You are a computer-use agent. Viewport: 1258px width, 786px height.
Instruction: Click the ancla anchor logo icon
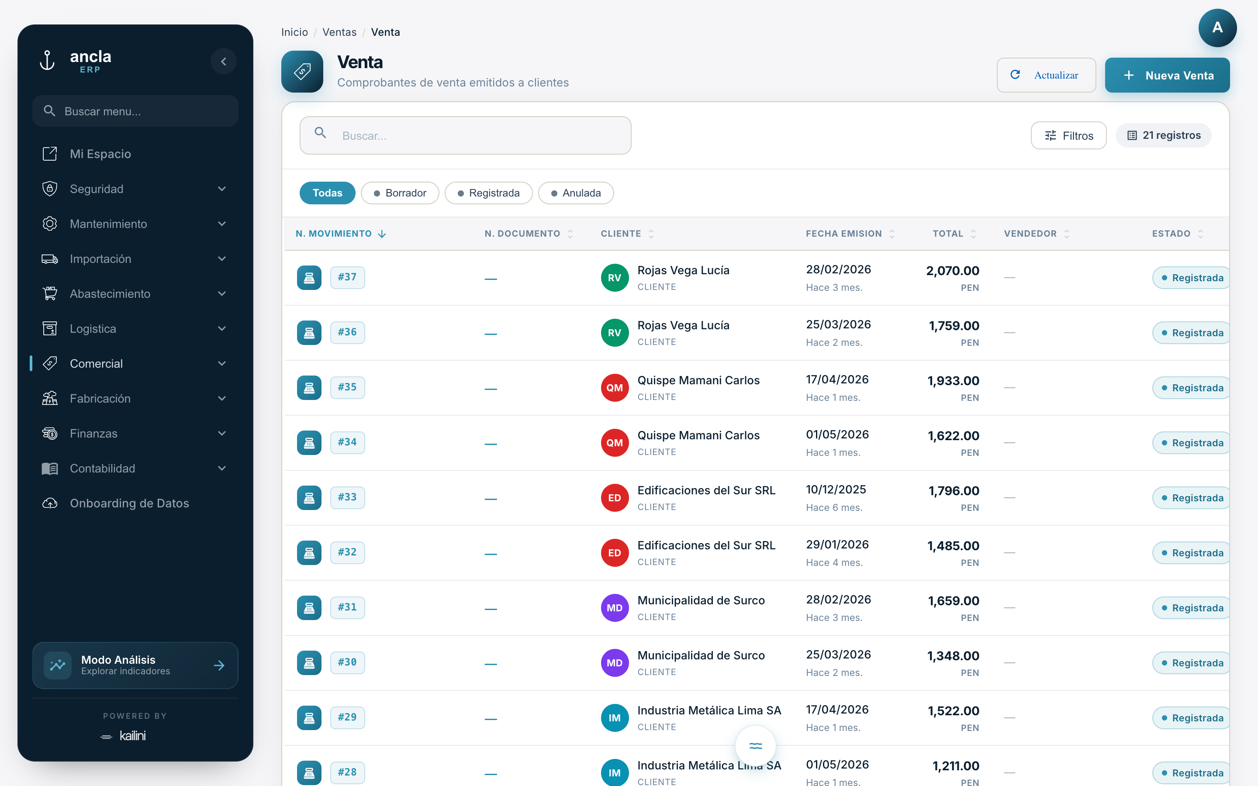click(x=47, y=61)
